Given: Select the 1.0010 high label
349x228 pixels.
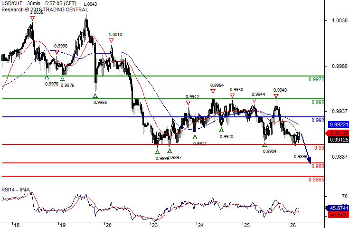Looking at the screenshot, I should point(115,35).
